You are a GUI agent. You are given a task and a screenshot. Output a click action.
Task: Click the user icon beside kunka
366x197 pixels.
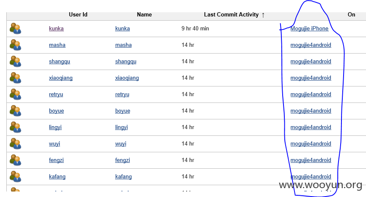(x=15, y=29)
